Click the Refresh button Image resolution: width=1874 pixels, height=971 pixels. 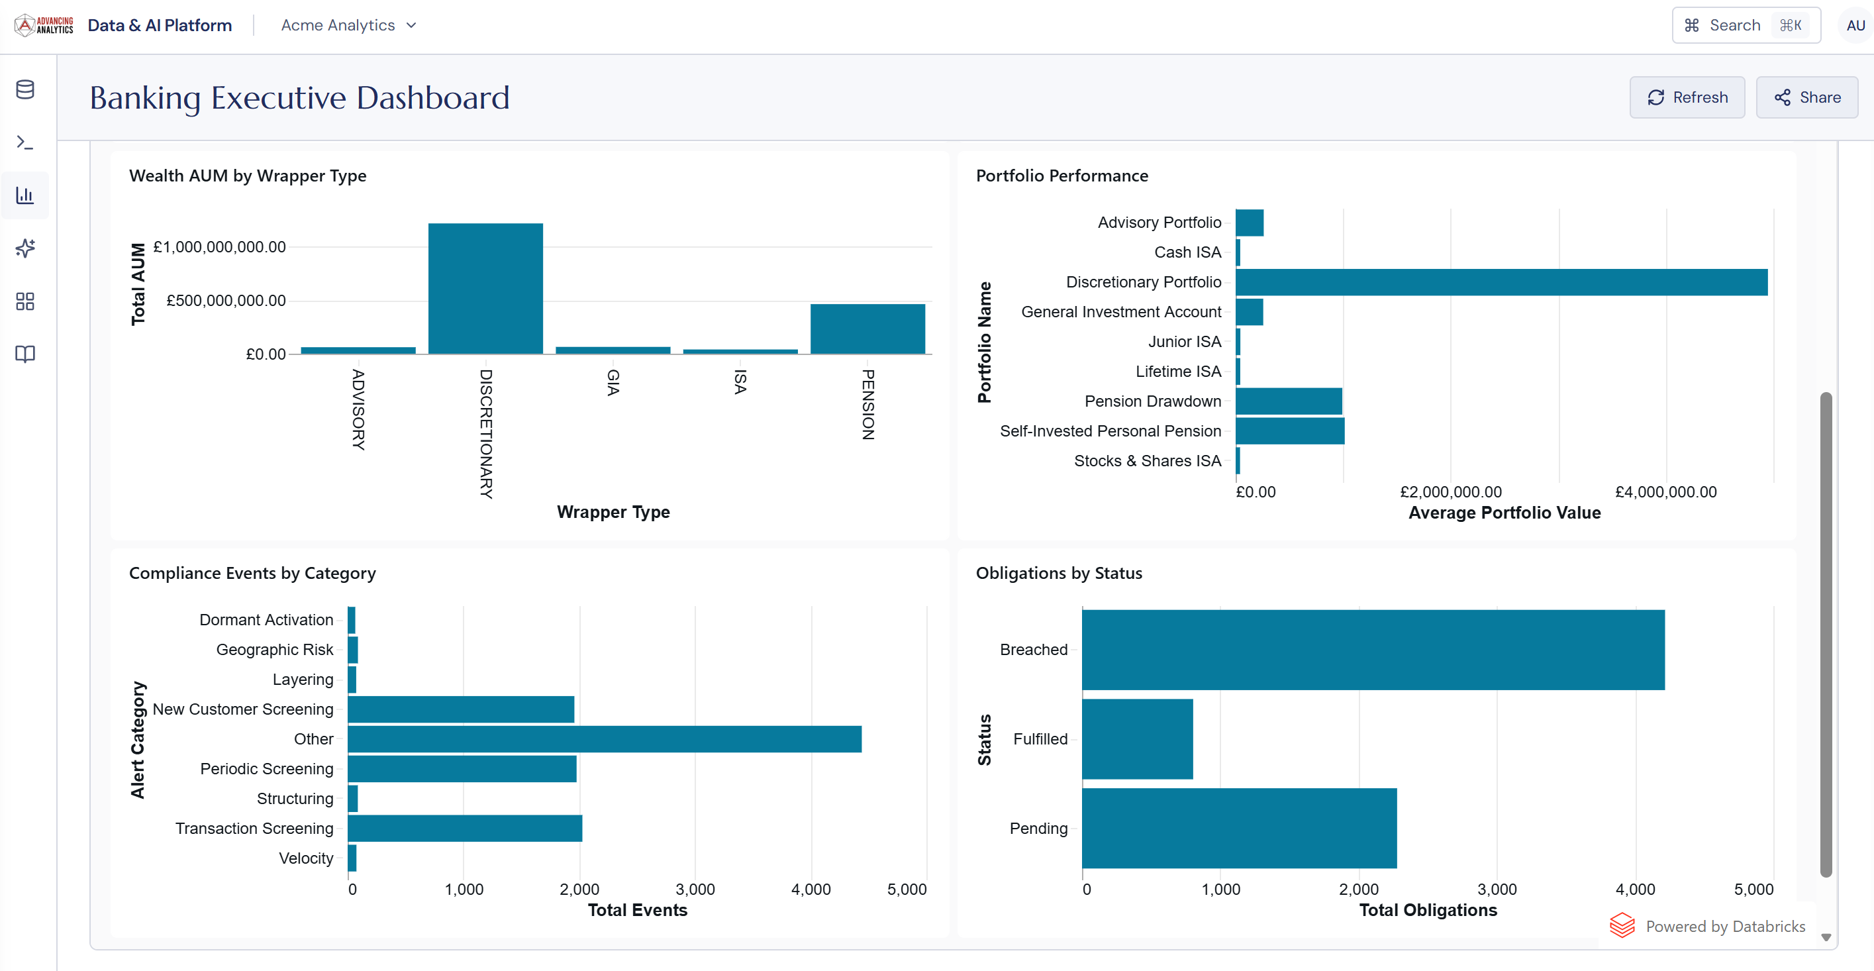coord(1687,97)
